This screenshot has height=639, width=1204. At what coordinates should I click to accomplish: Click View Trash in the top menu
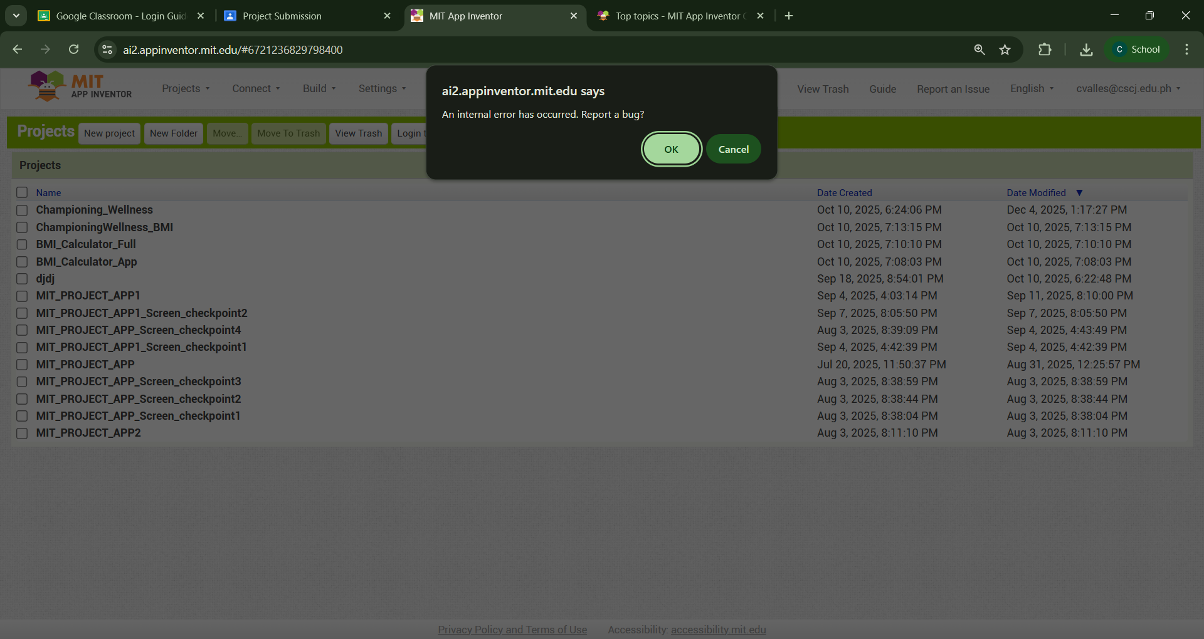click(x=823, y=89)
